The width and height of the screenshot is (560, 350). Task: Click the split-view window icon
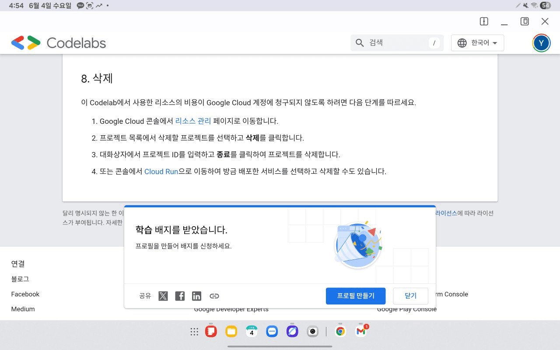[484, 21]
